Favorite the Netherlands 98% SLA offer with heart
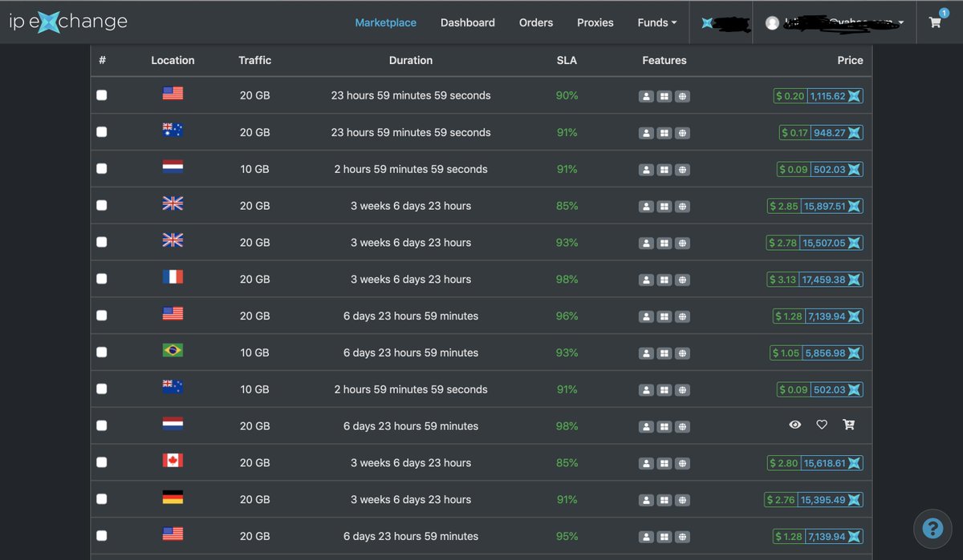This screenshot has height=560, width=963. pyautogui.click(x=822, y=425)
